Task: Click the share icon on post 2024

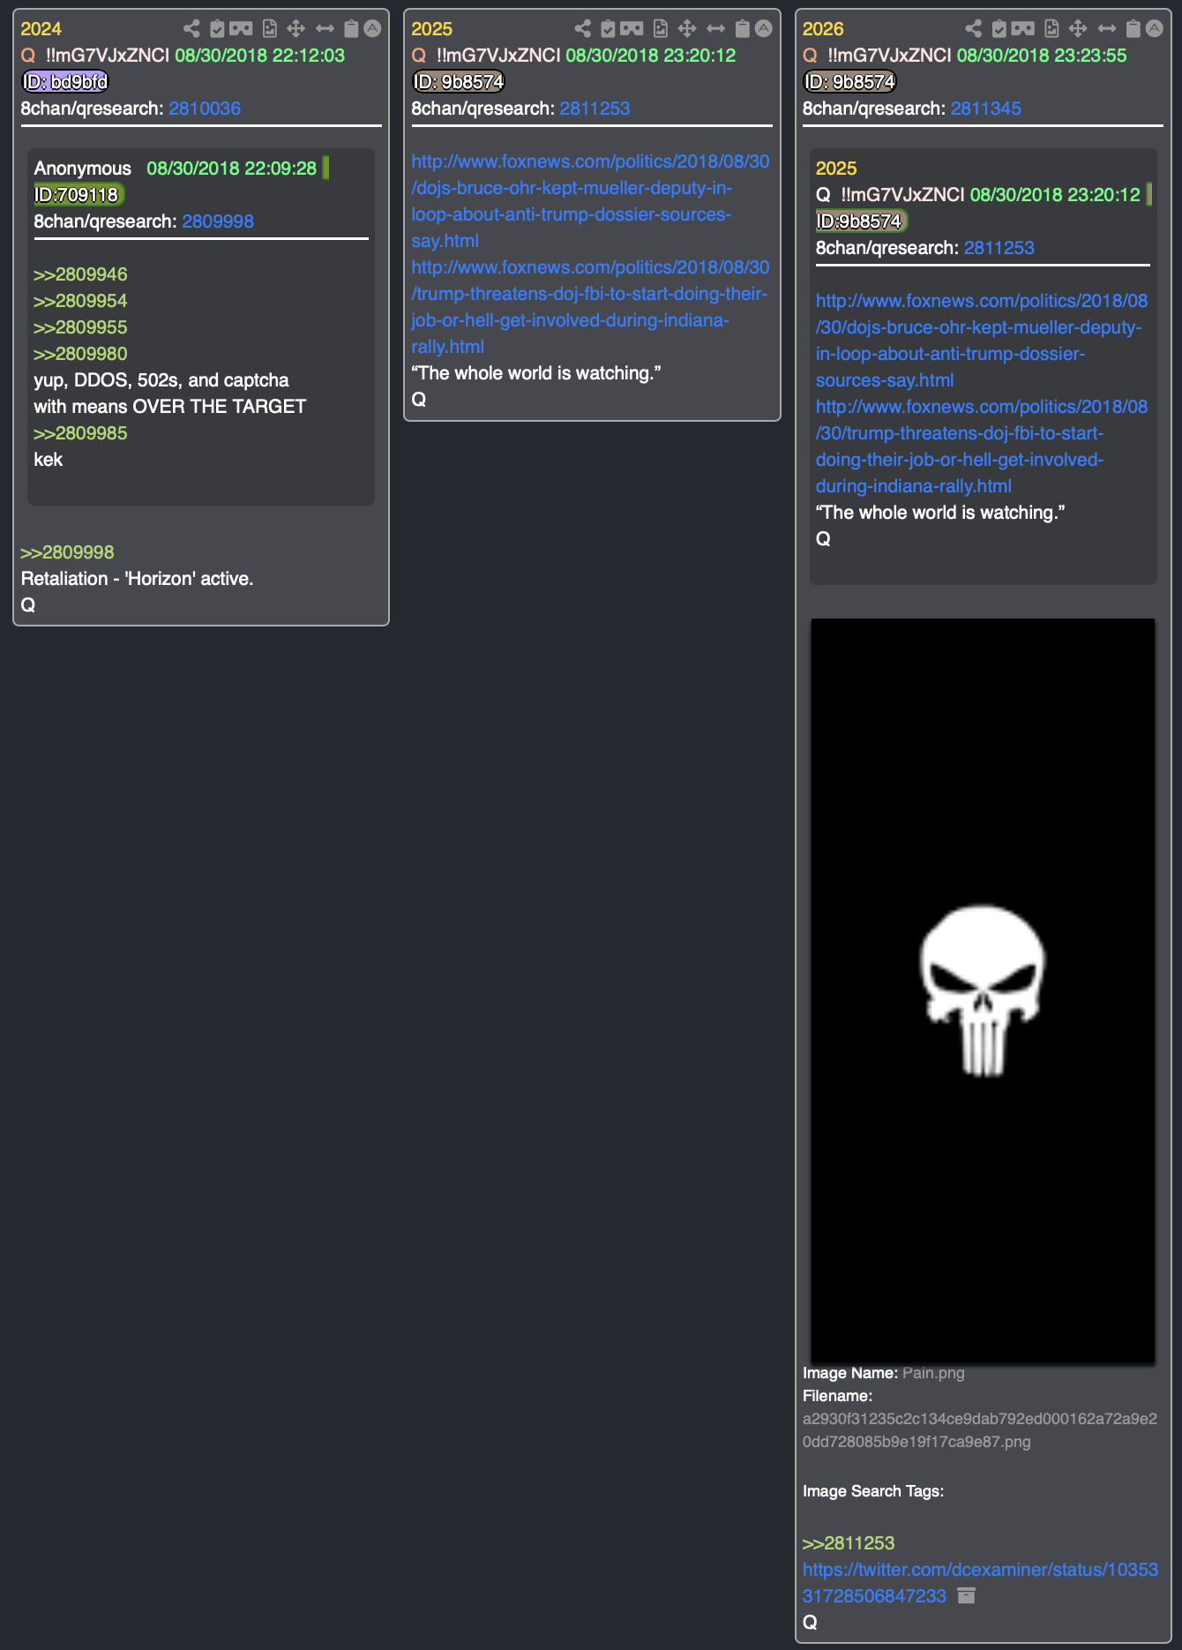Action: point(191,29)
